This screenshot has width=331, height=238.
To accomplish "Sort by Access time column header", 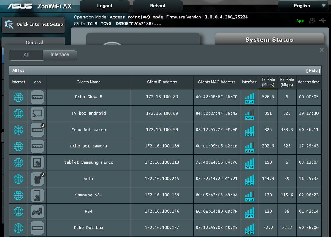I will [309, 82].
